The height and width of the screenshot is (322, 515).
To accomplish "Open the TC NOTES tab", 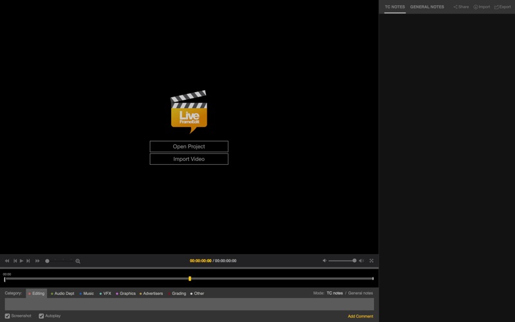I will [x=395, y=7].
